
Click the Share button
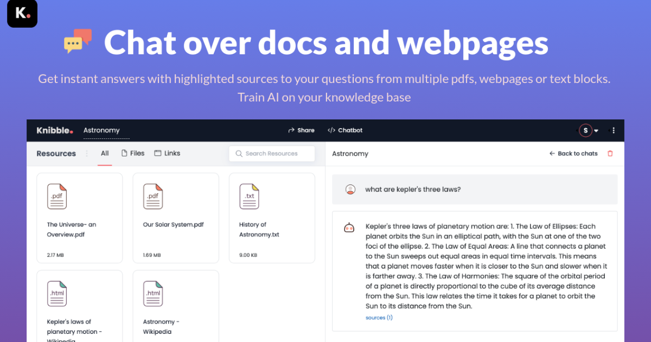click(x=301, y=130)
